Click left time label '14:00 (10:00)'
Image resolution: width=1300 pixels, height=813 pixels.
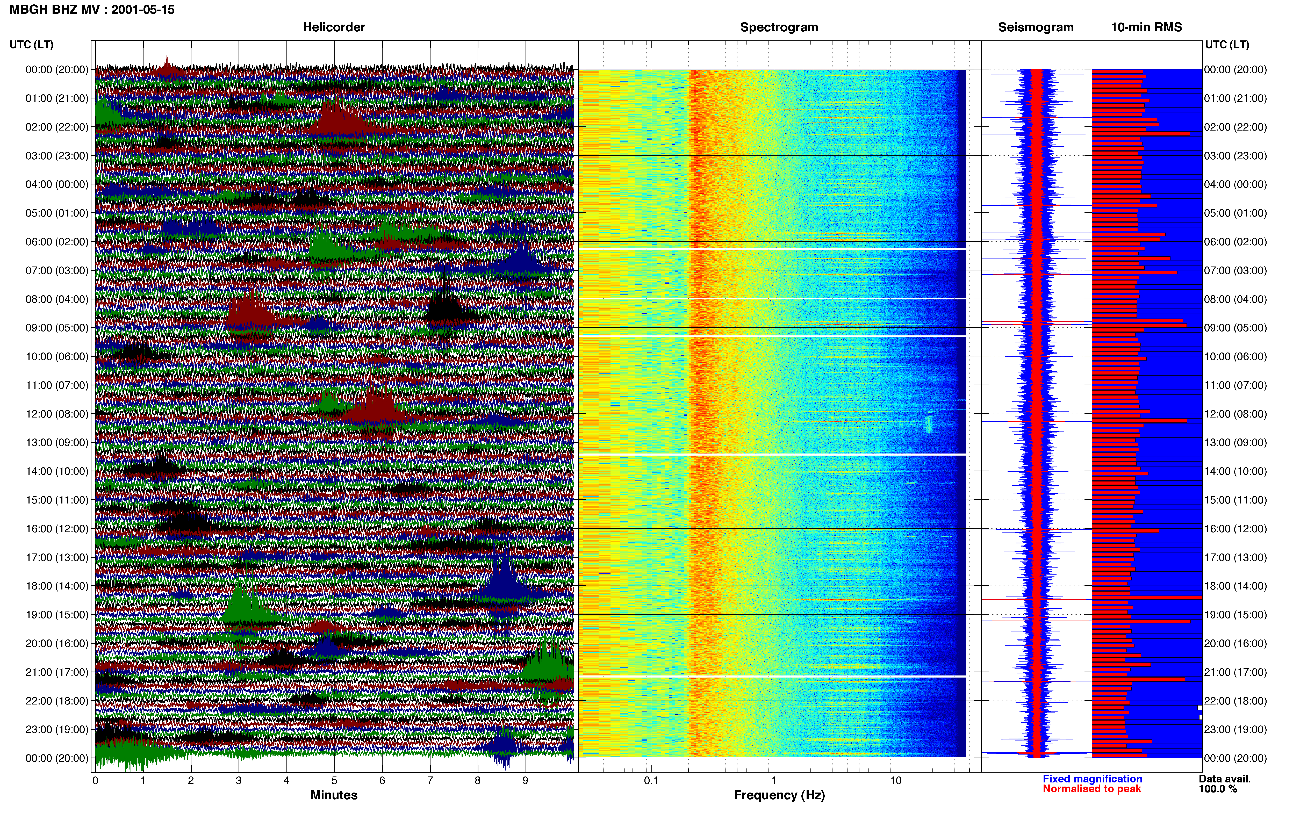click(57, 472)
